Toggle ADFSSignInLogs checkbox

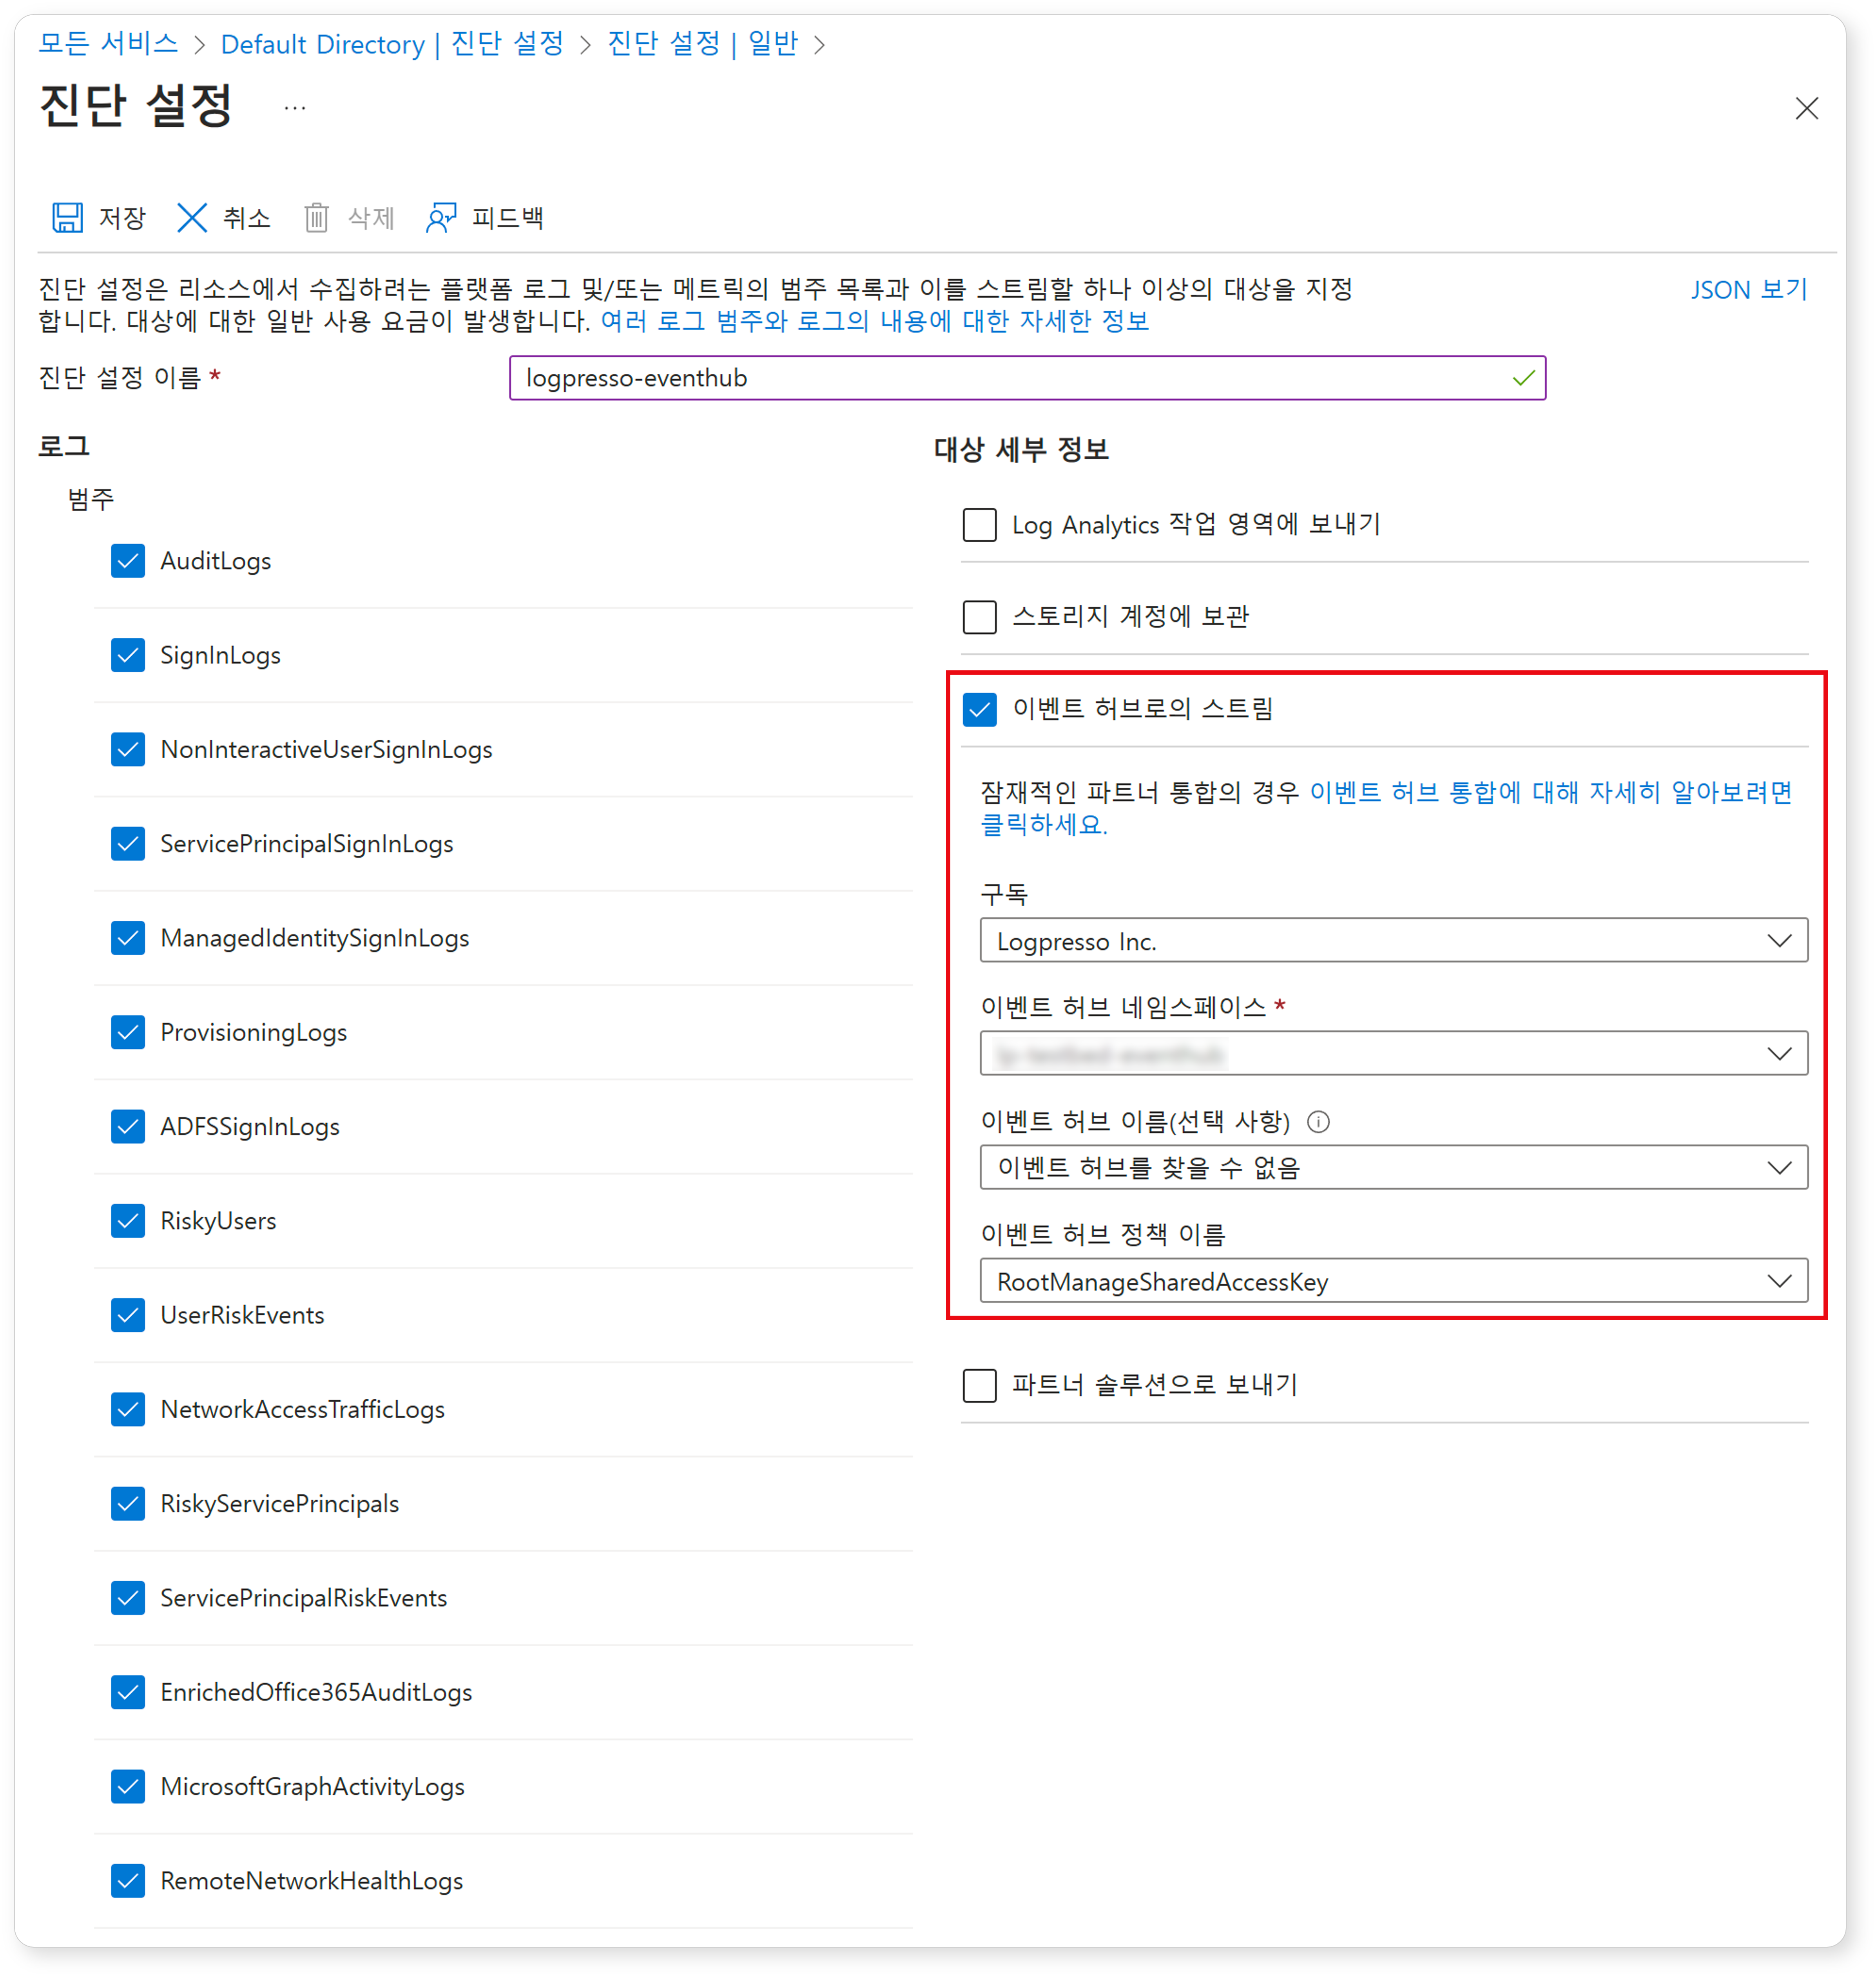[128, 1126]
